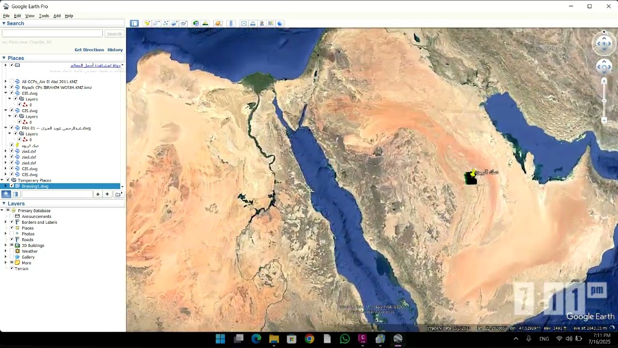
Task: Click the Look joystick compass control
Action: coord(604,43)
